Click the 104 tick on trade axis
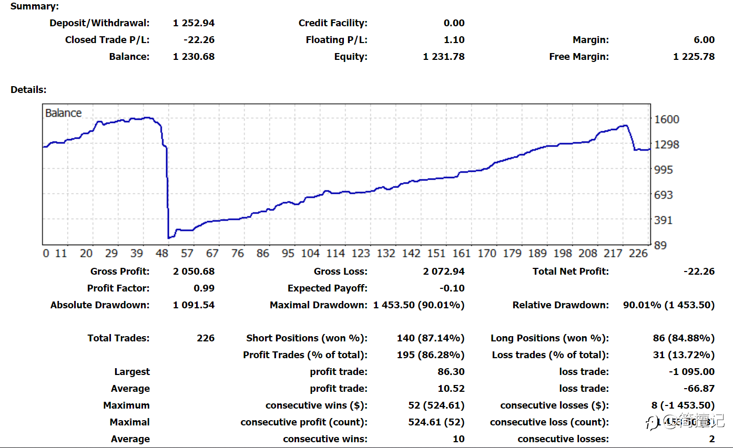Viewport: 733px width, 448px height. (x=310, y=253)
